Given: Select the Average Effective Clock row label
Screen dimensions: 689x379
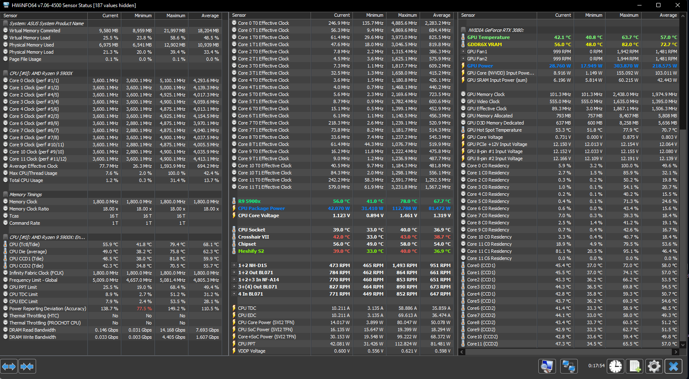Looking at the screenshot, I should [34, 166].
